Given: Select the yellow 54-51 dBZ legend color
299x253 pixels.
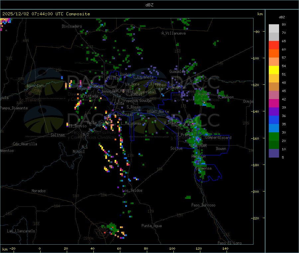Looking at the screenshot, I should pyautogui.click(x=274, y=70).
